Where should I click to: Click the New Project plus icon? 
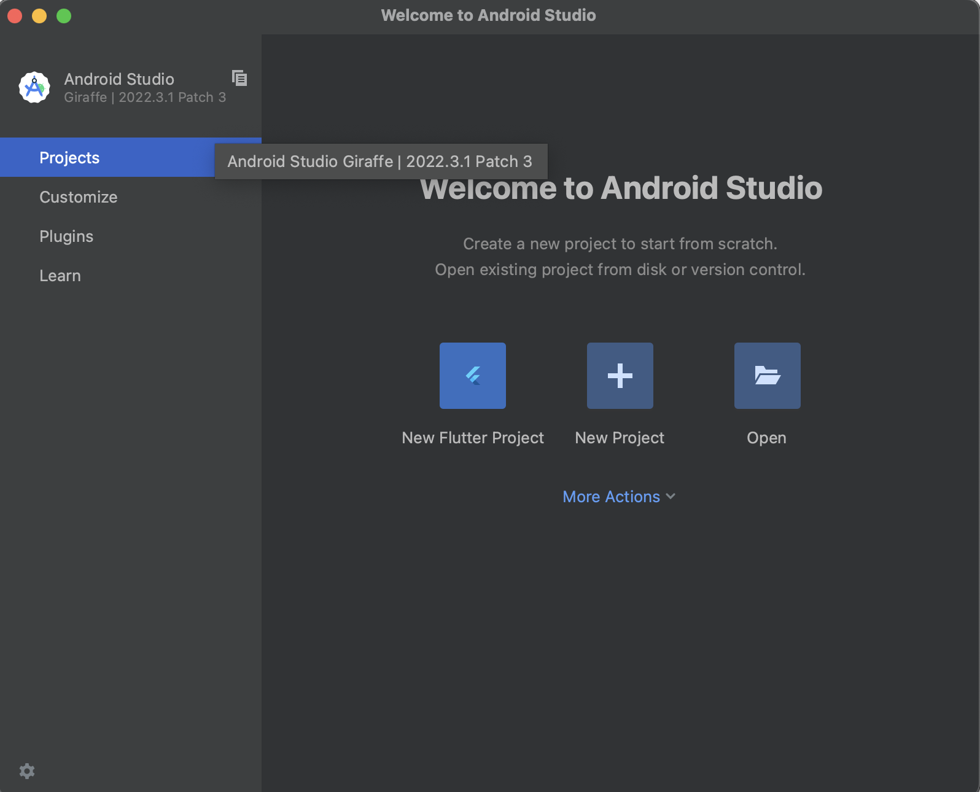620,376
